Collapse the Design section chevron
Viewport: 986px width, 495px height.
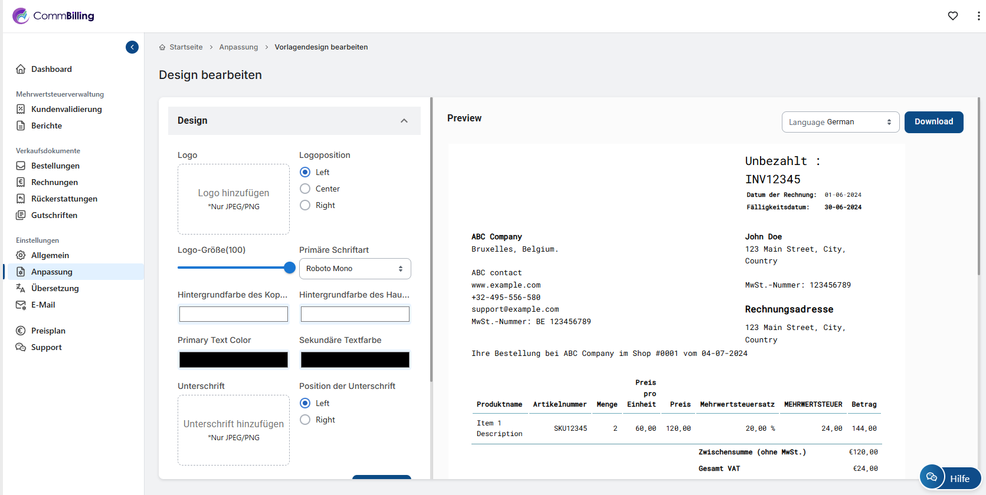click(404, 121)
